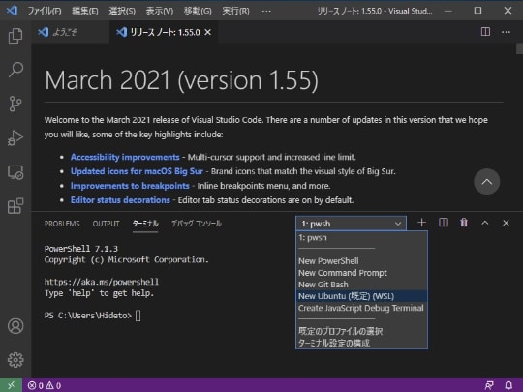523x392 pixels.
Task: Choose Create JavaScript Debug Terminal
Action: tap(361, 308)
